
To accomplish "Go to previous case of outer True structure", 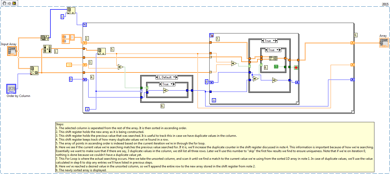I will point(263,41).
